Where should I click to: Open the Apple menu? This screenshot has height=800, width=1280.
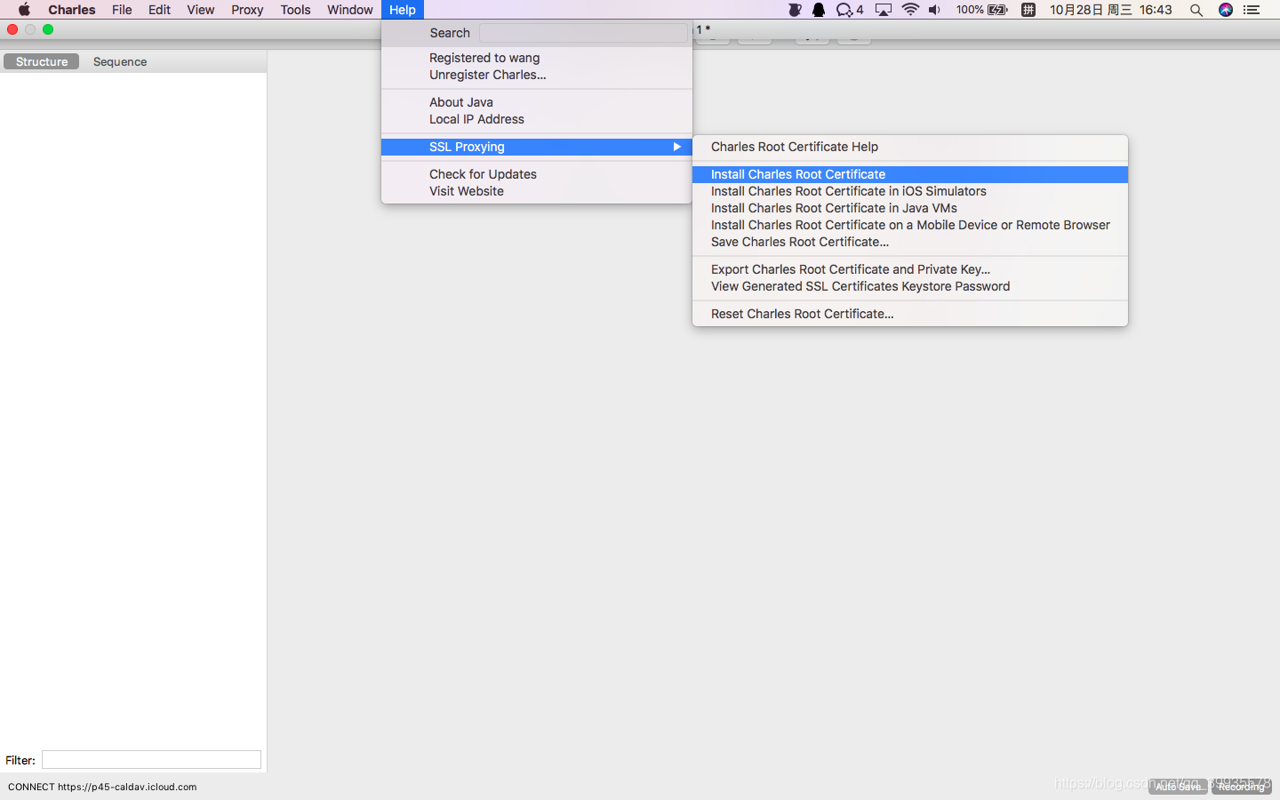pos(24,10)
